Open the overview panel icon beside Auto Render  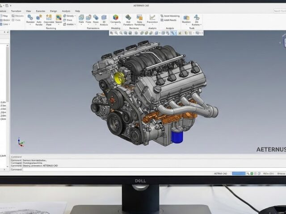pyautogui.click(x=49, y=17)
